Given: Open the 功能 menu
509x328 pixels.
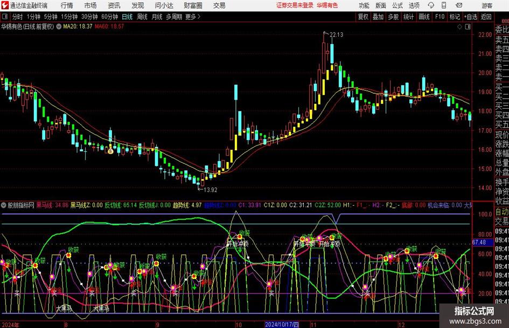Looking at the screenshot, I should click(364, 5).
